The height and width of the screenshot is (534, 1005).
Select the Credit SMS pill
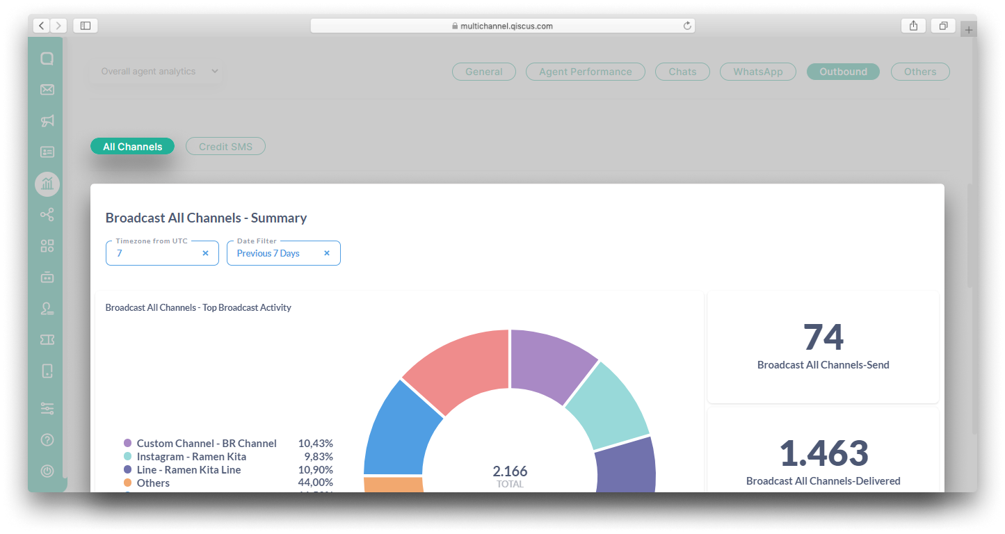(225, 147)
